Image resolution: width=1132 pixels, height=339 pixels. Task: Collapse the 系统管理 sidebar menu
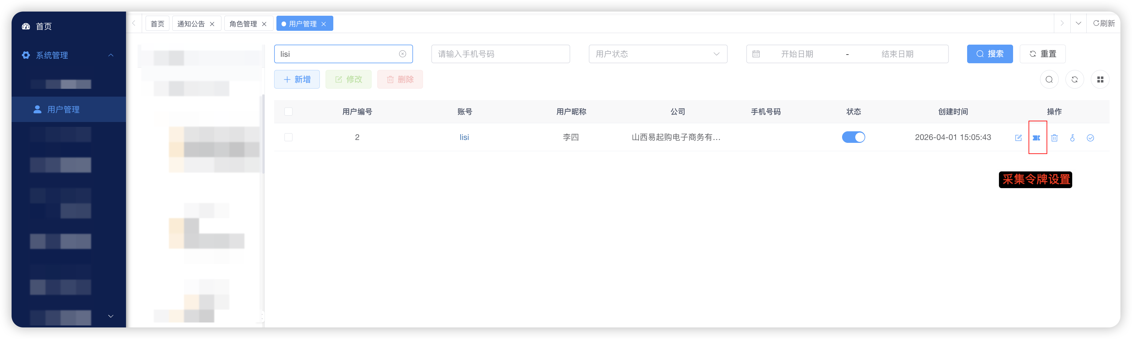pos(68,55)
